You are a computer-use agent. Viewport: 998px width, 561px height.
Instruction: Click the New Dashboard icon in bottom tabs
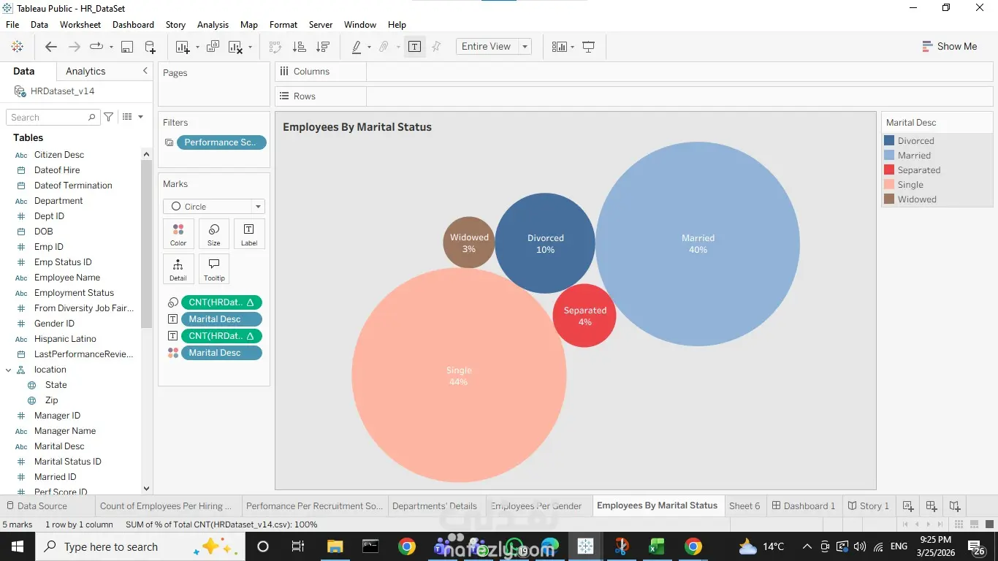click(932, 505)
